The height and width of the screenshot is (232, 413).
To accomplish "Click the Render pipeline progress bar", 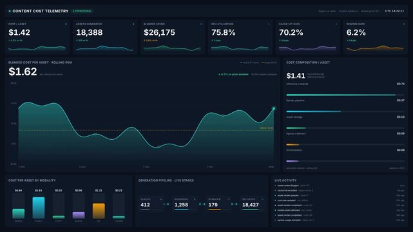I will (x=345, y=111).
